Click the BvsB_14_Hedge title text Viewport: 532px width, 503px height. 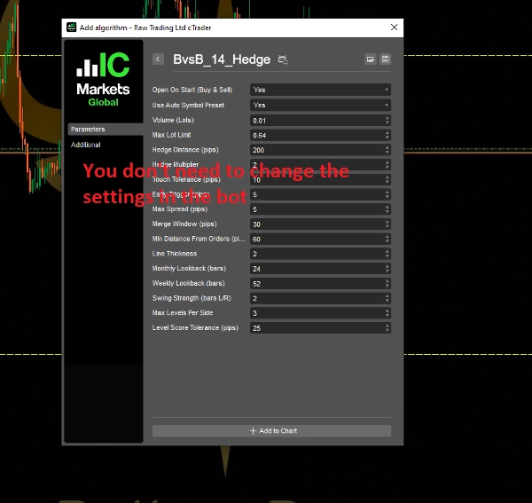(x=222, y=59)
